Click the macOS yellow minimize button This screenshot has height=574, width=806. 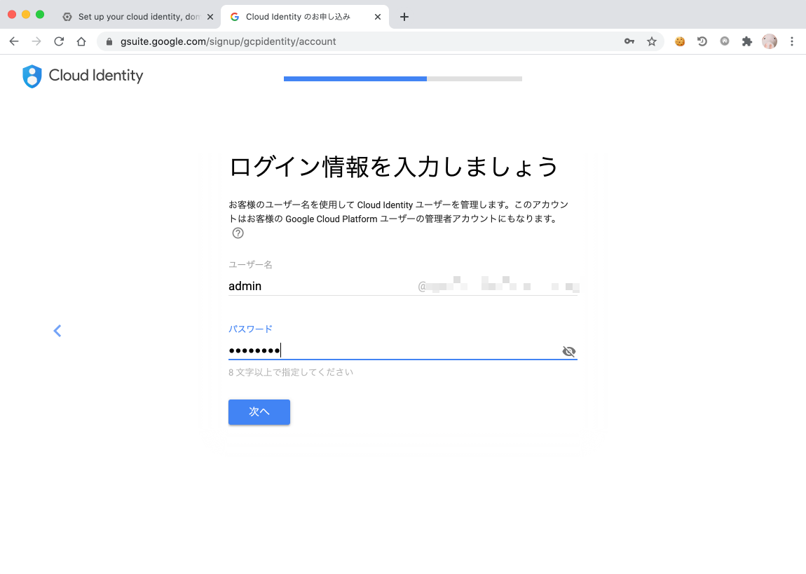point(26,15)
